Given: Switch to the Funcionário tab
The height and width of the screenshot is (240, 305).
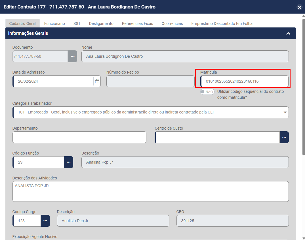Looking at the screenshot, I should click(54, 23).
